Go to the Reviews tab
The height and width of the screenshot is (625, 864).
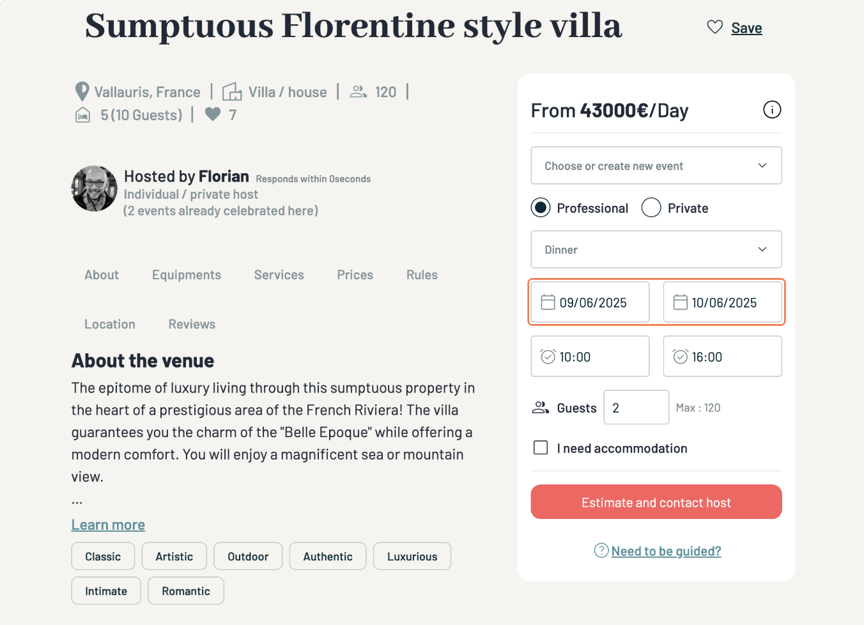[192, 324]
